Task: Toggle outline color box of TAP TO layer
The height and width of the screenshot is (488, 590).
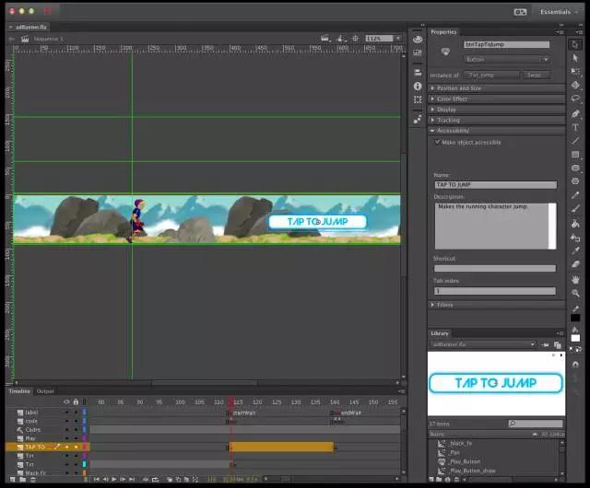Action: (x=85, y=447)
